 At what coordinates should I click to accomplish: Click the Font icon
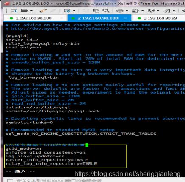pyautogui.click(x=167, y=11)
